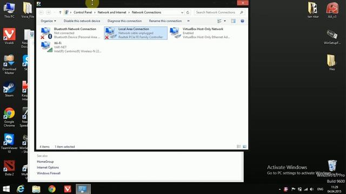Show more toolbar commands chevron

188,21
